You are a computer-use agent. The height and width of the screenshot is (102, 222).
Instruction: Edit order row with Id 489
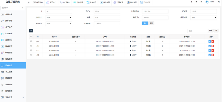[x=210, y=41]
